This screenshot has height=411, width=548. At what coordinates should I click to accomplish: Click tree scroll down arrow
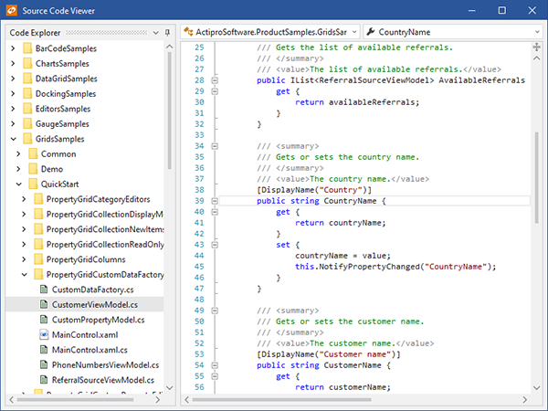[170, 387]
